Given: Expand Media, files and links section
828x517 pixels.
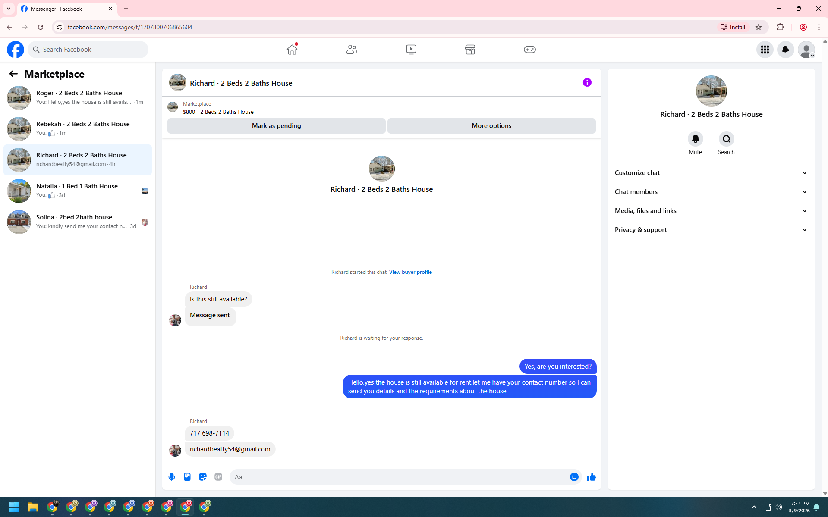Looking at the screenshot, I should 711,211.
